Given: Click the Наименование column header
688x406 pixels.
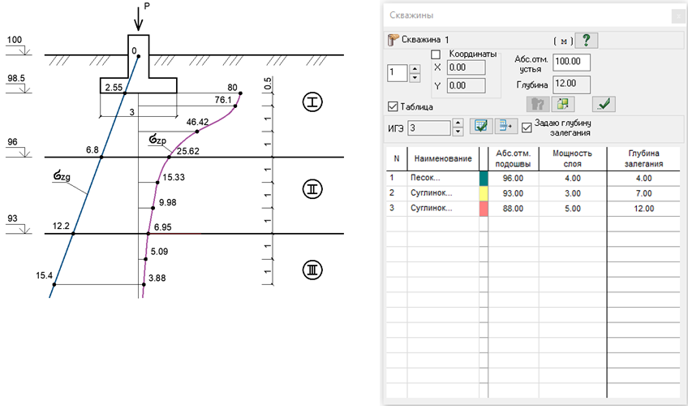Looking at the screenshot, I should coord(442,158).
